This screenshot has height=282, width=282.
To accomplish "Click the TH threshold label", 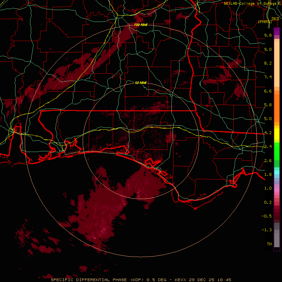I will (x=269, y=244).
